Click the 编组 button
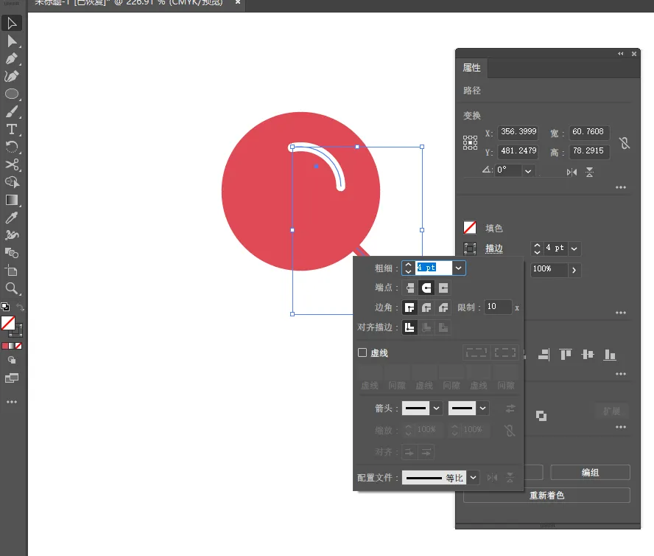 click(x=590, y=473)
